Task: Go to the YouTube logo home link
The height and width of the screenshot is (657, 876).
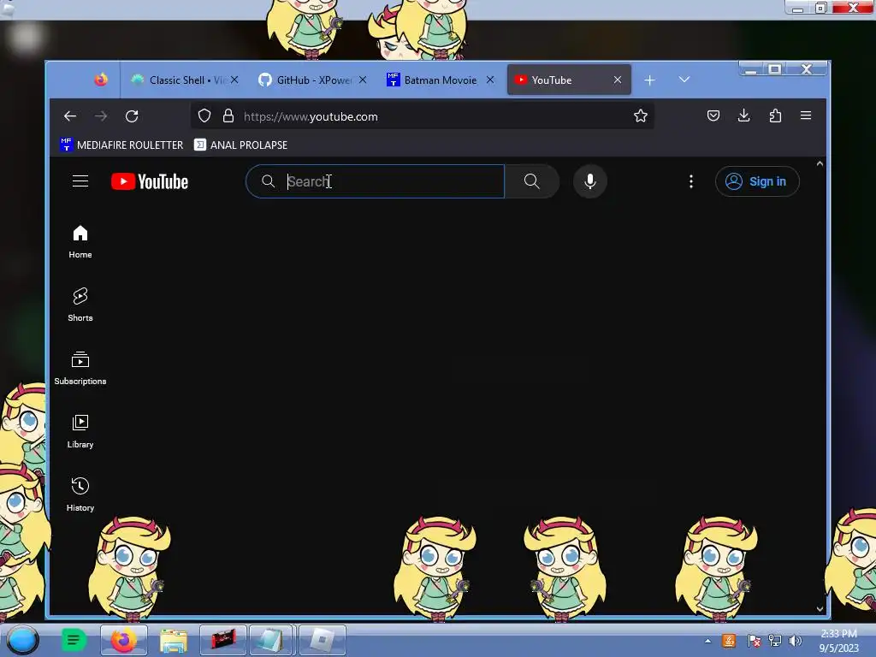Action: point(150,181)
